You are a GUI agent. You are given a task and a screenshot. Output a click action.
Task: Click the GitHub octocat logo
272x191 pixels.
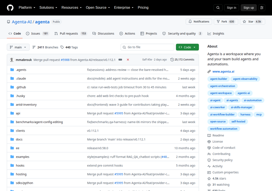coord(10,8)
